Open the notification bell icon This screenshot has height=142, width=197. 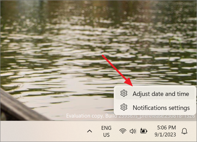pyautogui.click(x=184, y=131)
